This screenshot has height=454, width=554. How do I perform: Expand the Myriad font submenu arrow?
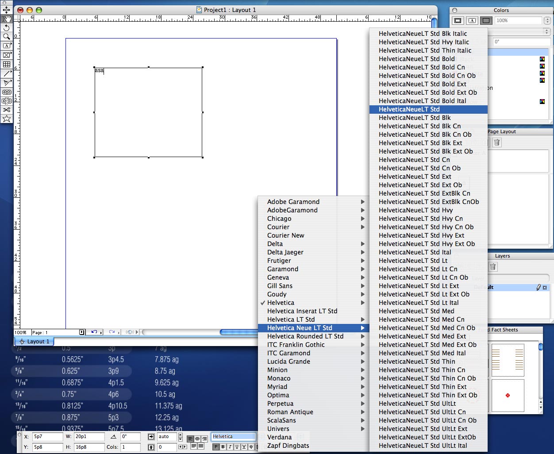click(363, 387)
